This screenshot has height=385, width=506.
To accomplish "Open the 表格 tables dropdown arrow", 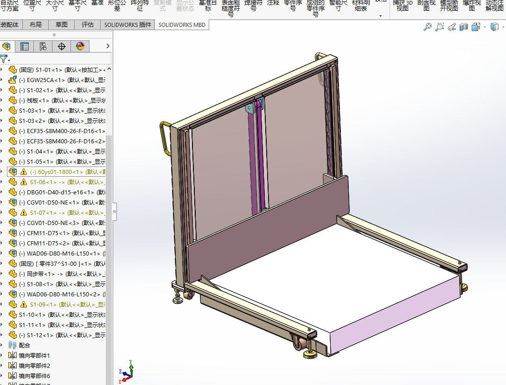I will pyautogui.click(x=380, y=16).
